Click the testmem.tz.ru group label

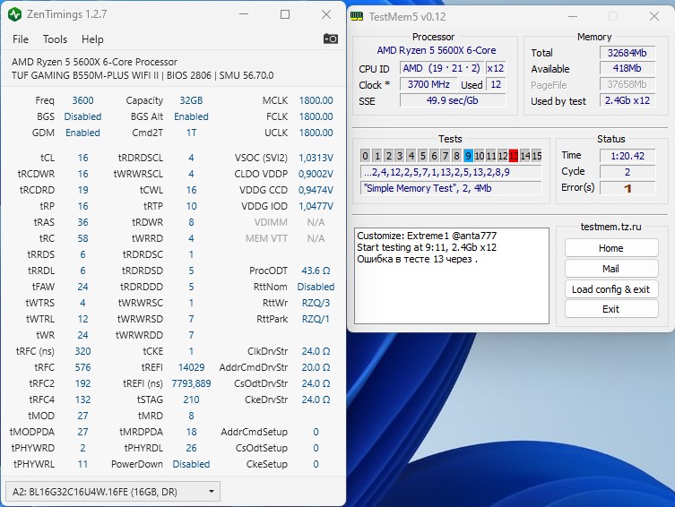[610, 227]
